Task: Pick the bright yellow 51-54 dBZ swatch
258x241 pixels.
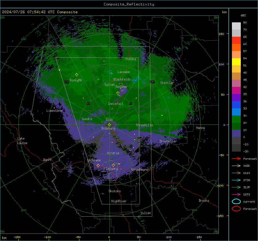Action: [236, 62]
